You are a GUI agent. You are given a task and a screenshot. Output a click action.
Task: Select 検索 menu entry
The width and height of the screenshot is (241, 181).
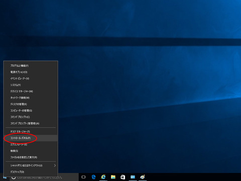(31, 151)
